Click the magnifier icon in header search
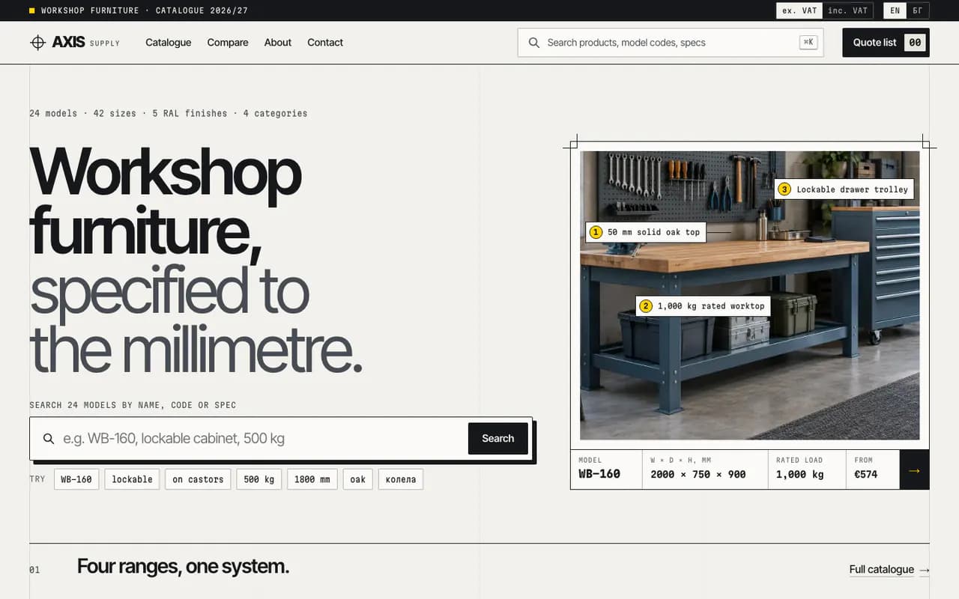The width and height of the screenshot is (959, 599). (x=534, y=43)
